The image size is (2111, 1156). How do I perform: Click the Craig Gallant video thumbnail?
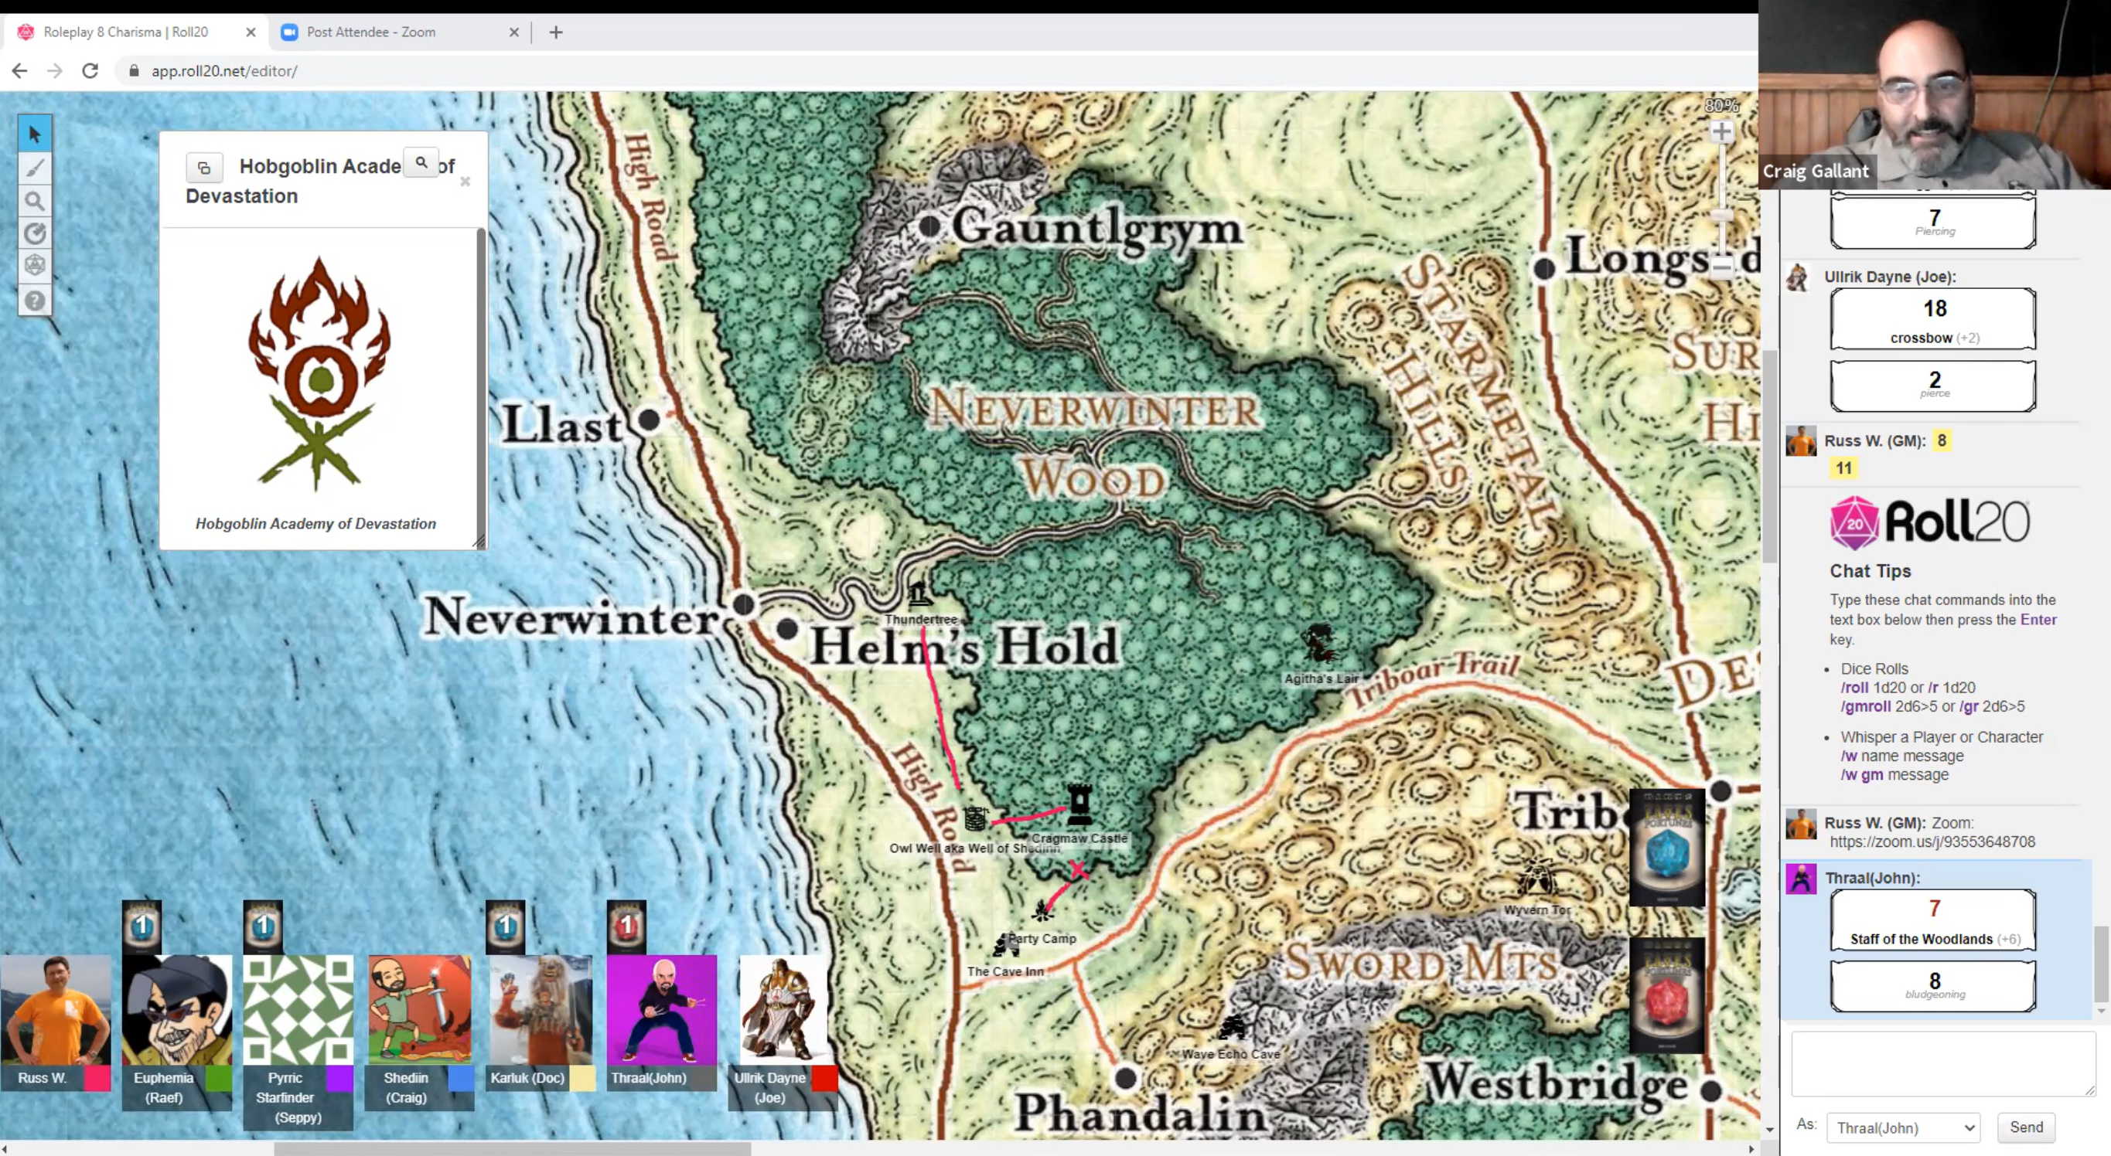click(x=1935, y=94)
